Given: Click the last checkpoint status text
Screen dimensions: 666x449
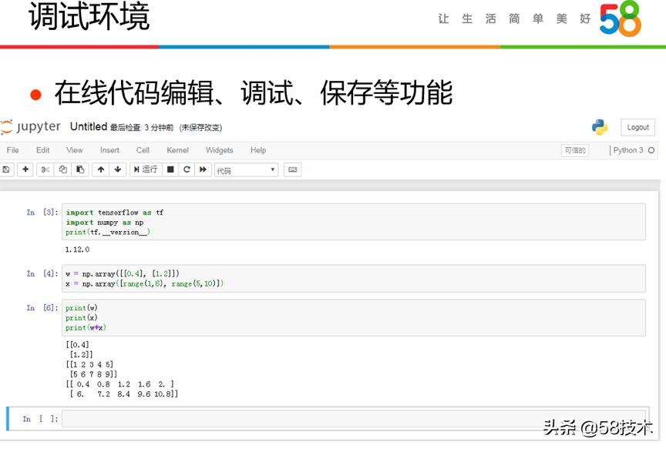Looking at the screenshot, I should (x=142, y=128).
